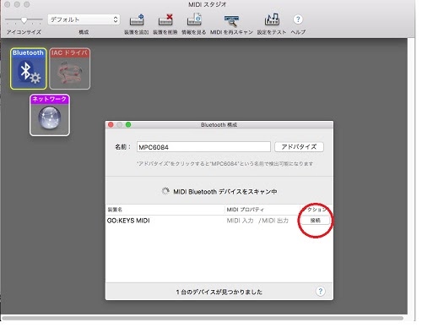Screen dimensions: 422x328
Task: Click the 接続 connect button for GO:KEYS MIDI
Action: pyautogui.click(x=316, y=221)
